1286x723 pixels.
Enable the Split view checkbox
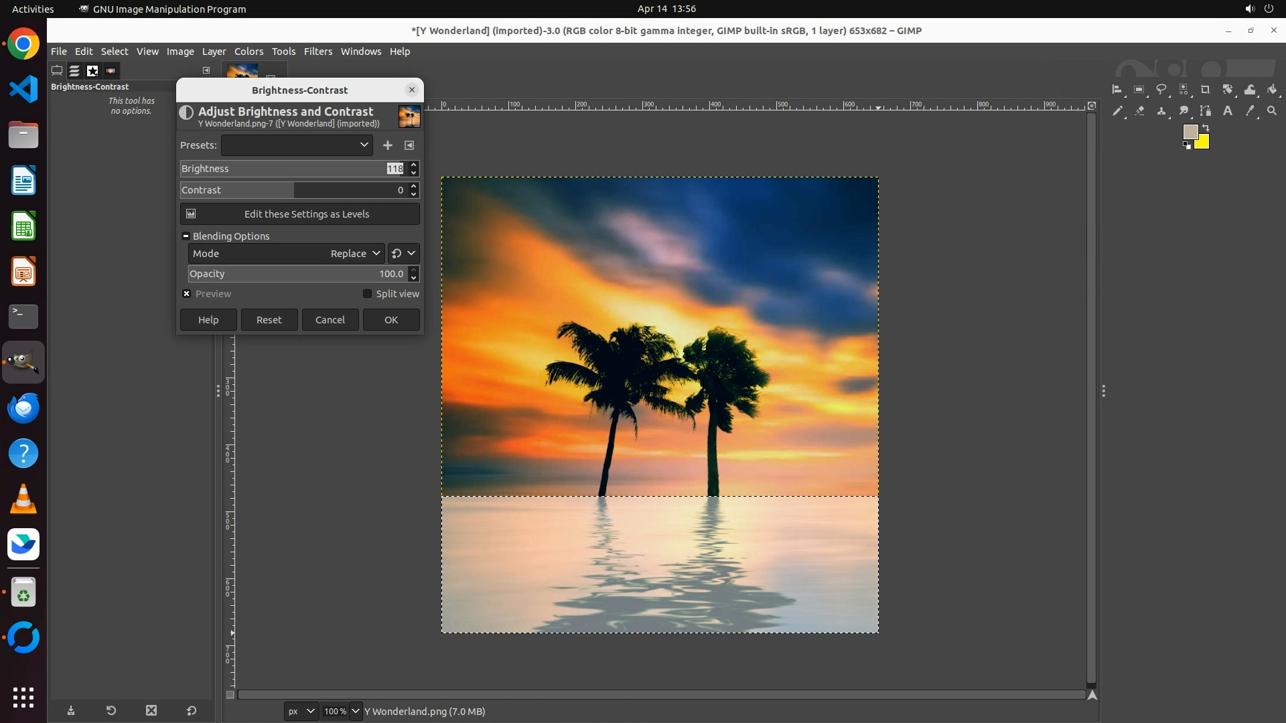pos(367,294)
